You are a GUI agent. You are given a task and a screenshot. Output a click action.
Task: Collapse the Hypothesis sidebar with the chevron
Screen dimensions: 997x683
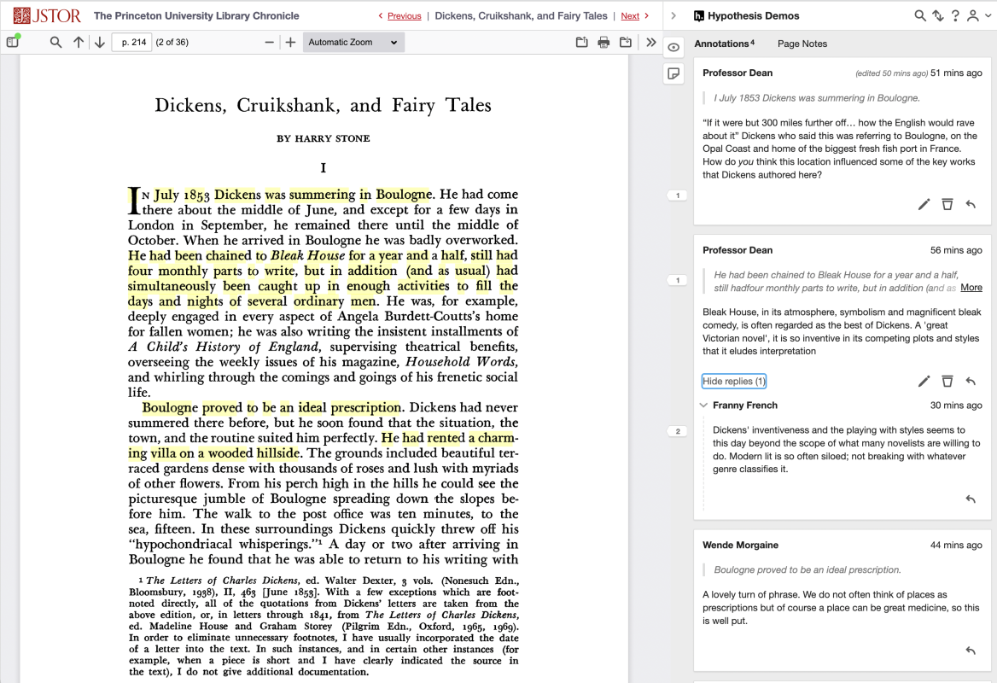tap(673, 15)
